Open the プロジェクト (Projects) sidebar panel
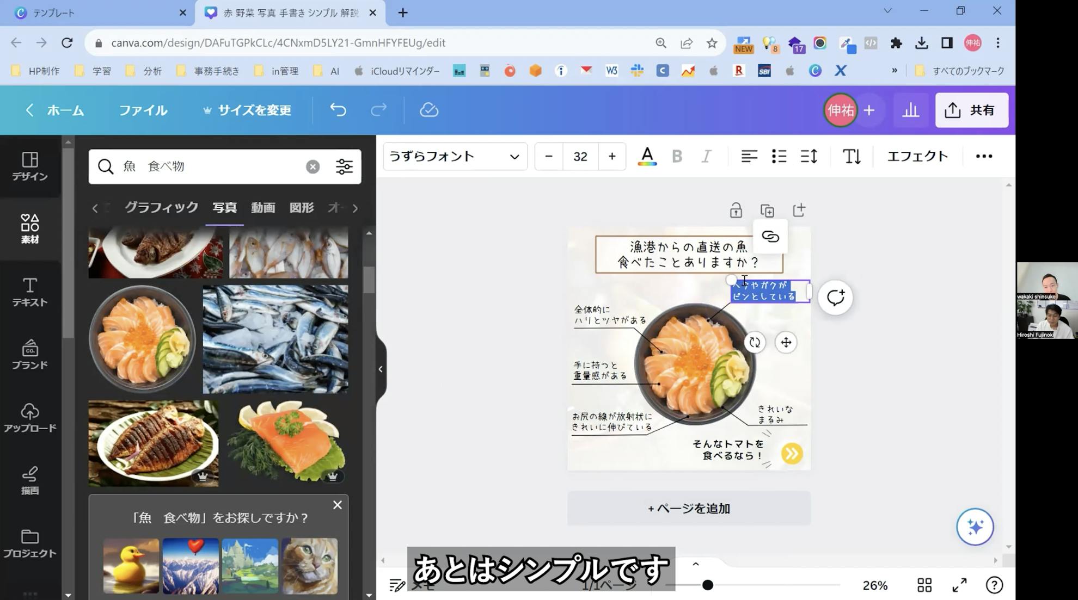The height and width of the screenshot is (600, 1078). pyautogui.click(x=30, y=543)
